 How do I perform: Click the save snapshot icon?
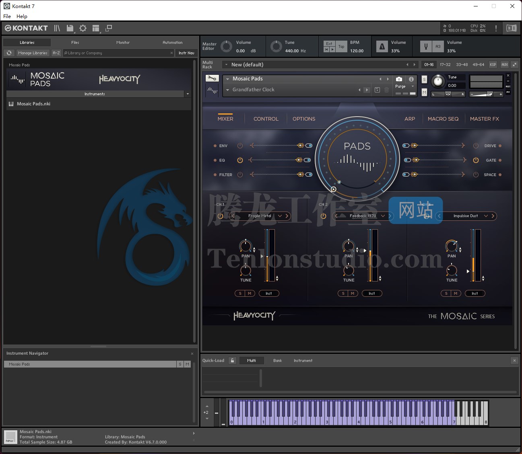[377, 90]
